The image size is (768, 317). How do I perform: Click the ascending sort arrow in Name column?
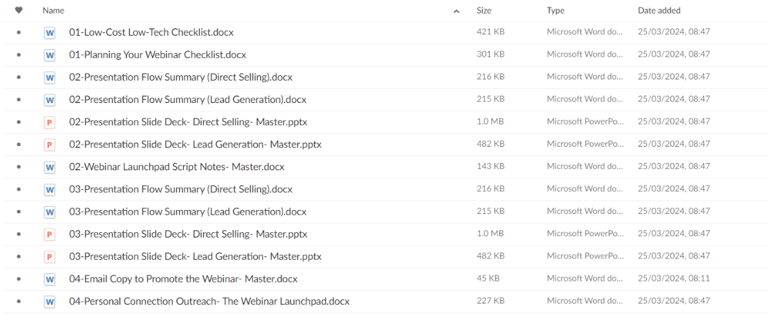[x=457, y=11]
